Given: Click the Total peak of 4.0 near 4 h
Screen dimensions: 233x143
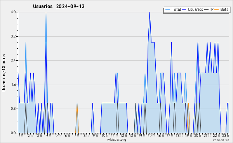Looking at the screenshot, I should (46, 12).
